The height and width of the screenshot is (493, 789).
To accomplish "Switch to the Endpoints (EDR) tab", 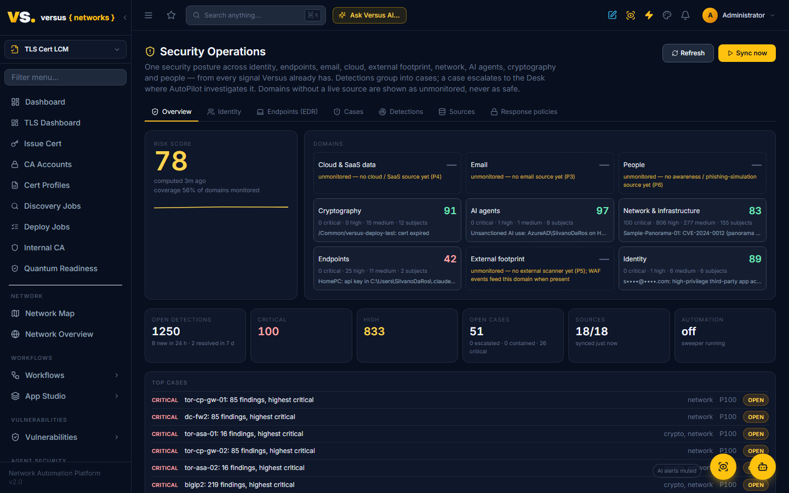I will (x=287, y=112).
